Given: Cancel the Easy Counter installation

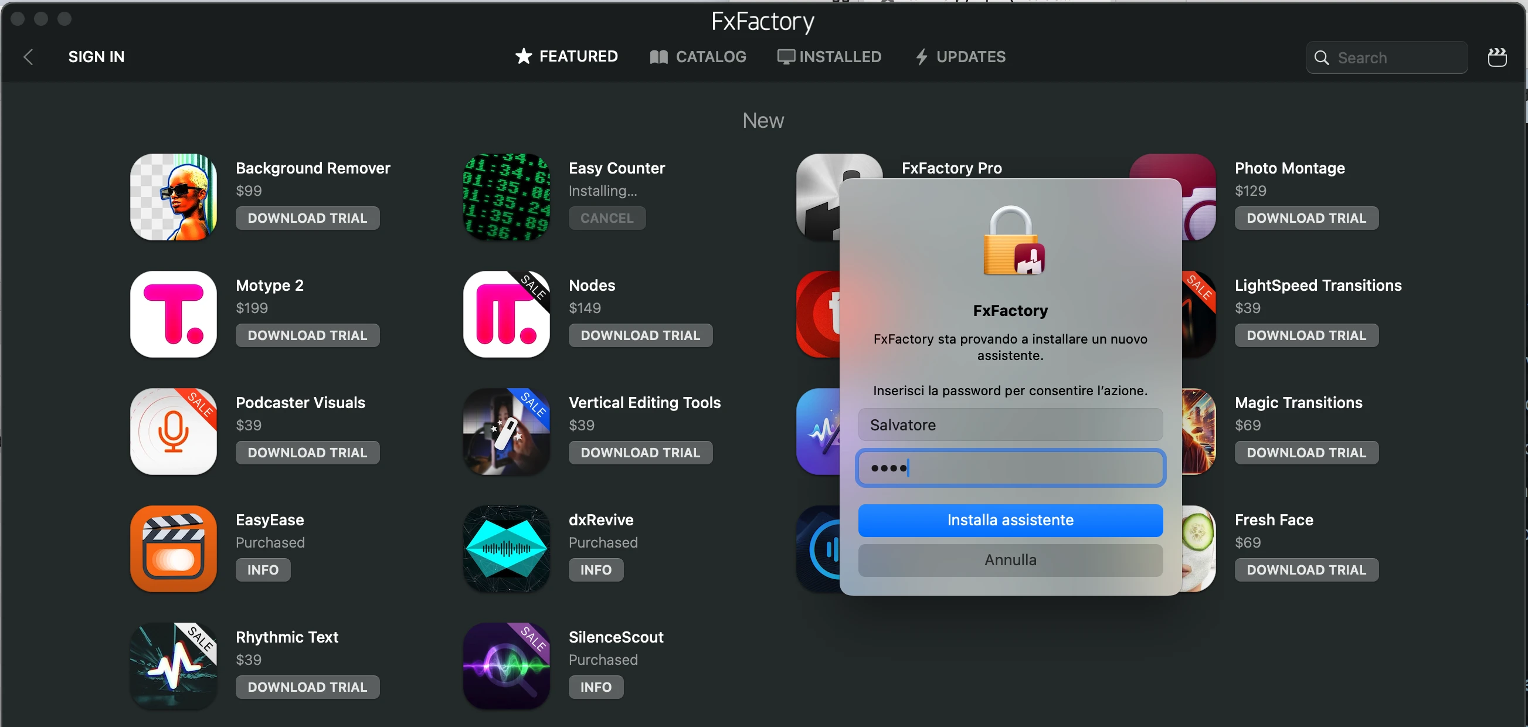Looking at the screenshot, I should [x=607, y=218].
